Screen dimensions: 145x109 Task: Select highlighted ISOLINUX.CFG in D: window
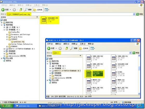coord(94,74)
